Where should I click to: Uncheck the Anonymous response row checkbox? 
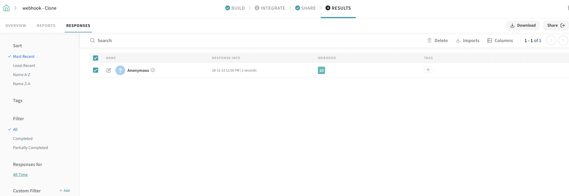[96, 70]
